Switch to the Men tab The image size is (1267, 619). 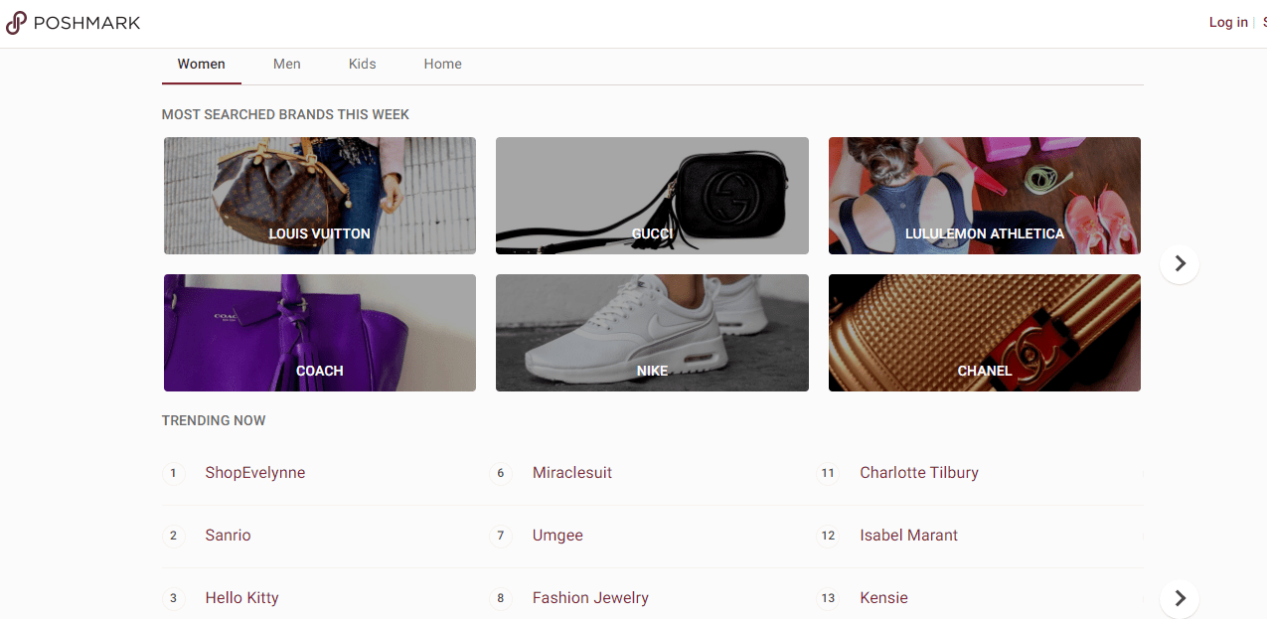coord(287,64)
